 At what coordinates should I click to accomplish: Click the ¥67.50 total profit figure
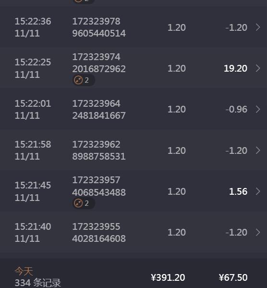233,277
